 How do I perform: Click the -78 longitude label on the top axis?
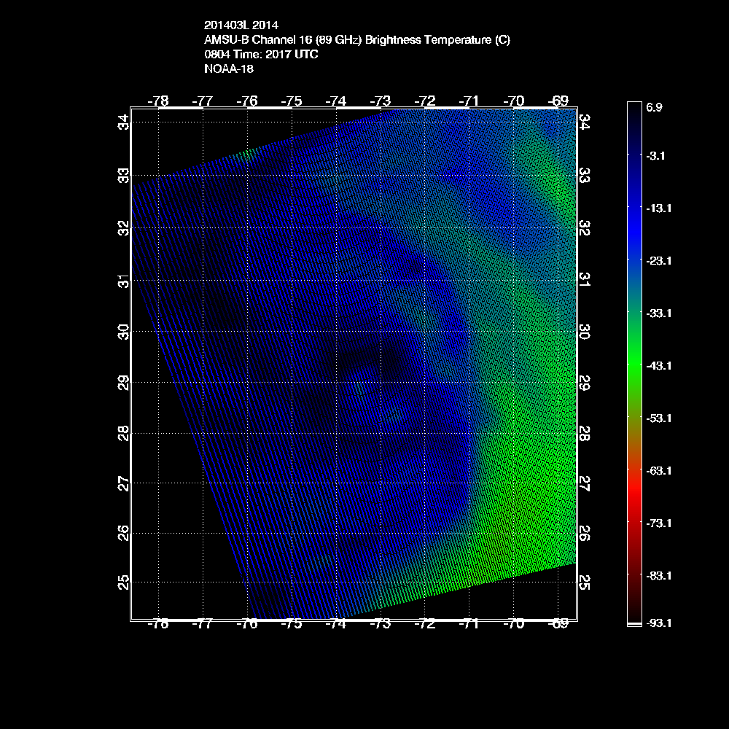tap(157, 101)
